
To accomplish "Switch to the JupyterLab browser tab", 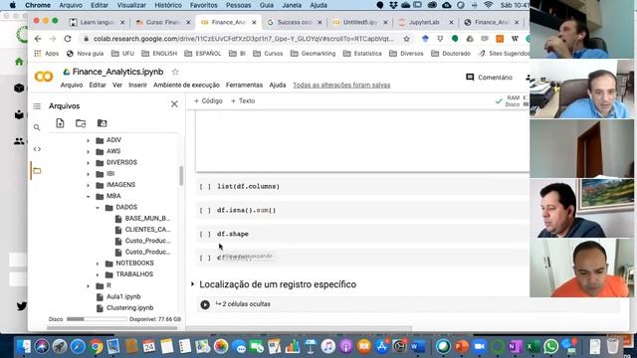I will (425, 22).
